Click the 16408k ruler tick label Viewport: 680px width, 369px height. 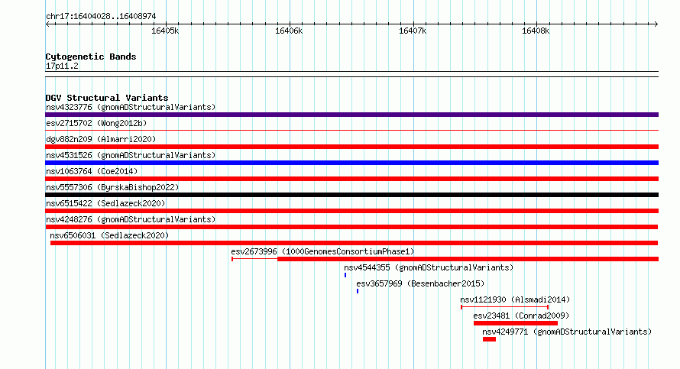536,31
